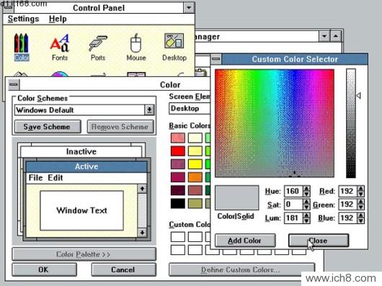Click the Screen Element Desktop combo box
Image resolution: width=382 pixels, height=286 pixels.
point(190,109)
